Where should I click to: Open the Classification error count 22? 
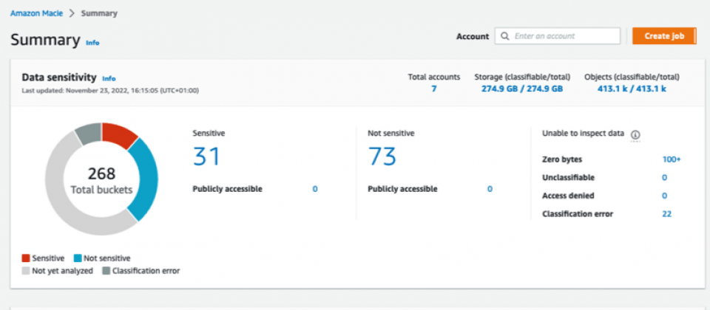click(x=666, y=214)
